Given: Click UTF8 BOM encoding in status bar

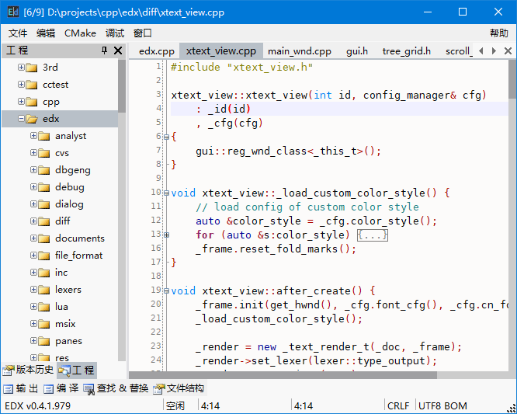Looking at the screenshot, I should tap(442, 405).
